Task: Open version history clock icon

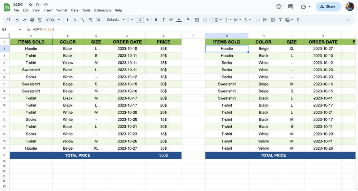Action: [279, 6]
